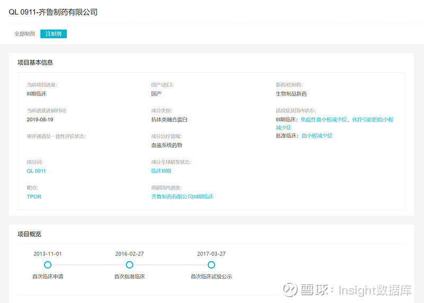Click the 项目基本信息 section heading

(x=36, y=63)
